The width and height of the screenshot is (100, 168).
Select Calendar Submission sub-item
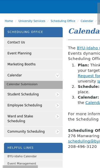(33, 85)
